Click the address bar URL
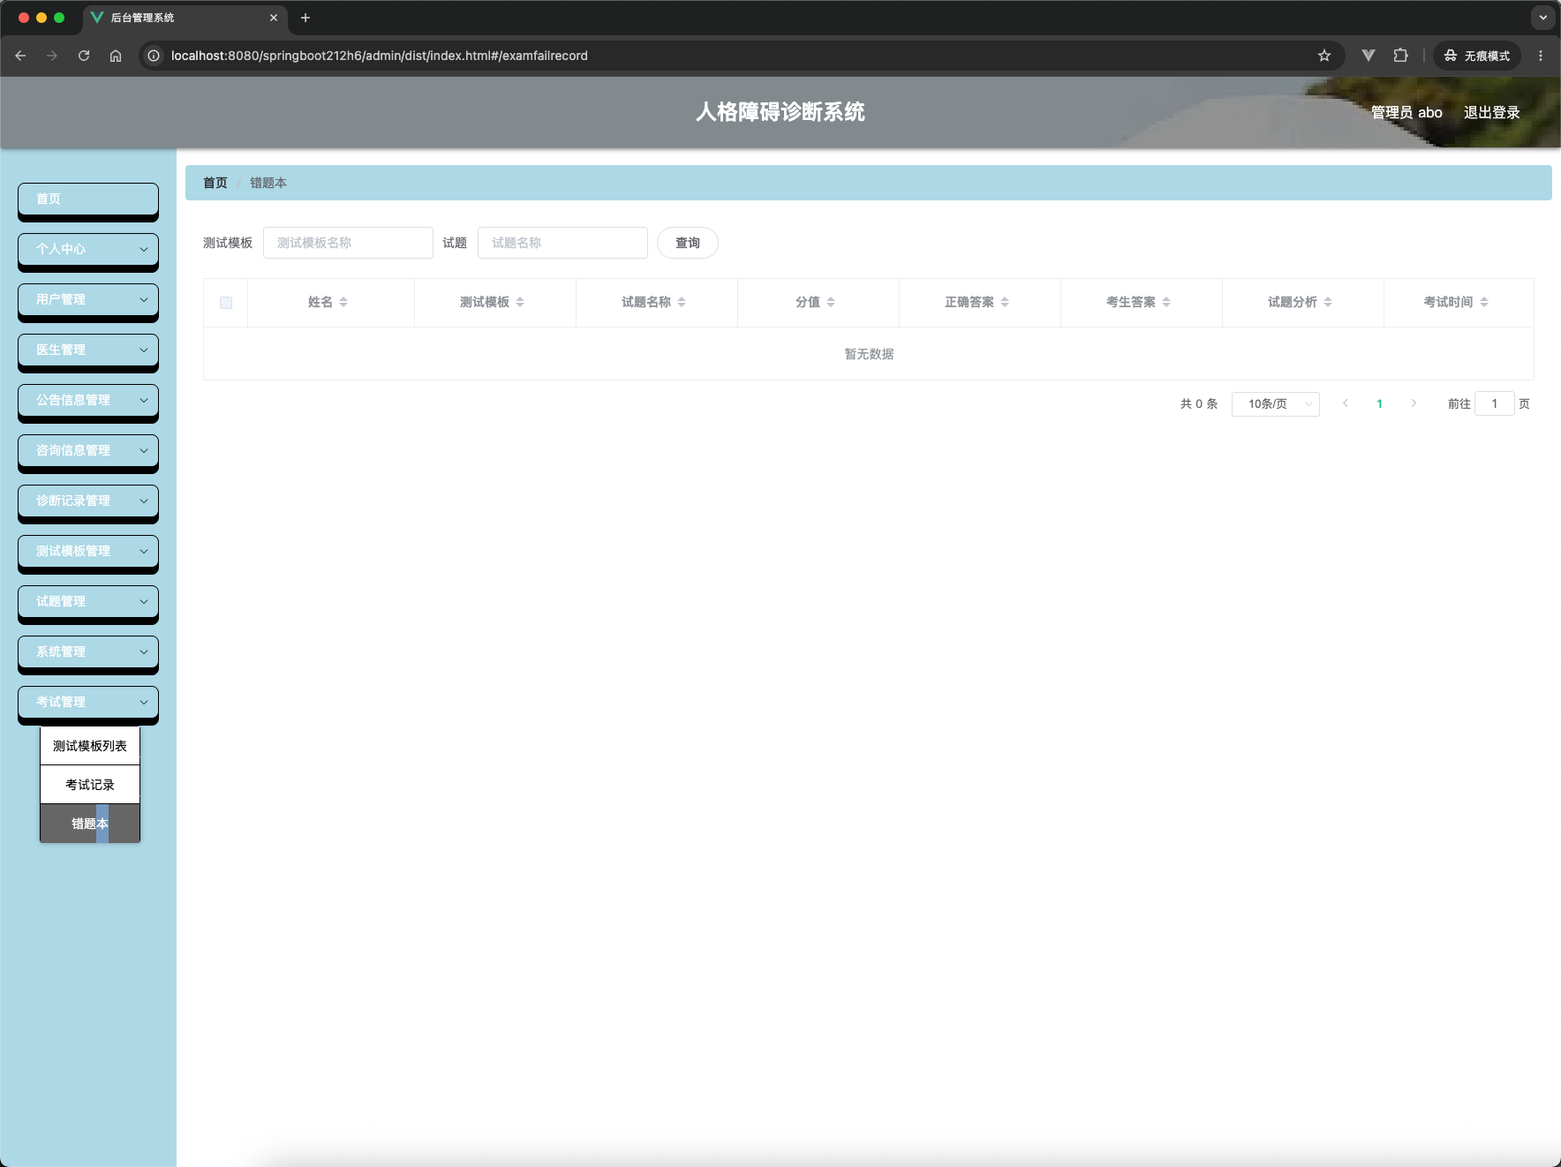Screen dimensions: 1561x1167 point(380,56)
